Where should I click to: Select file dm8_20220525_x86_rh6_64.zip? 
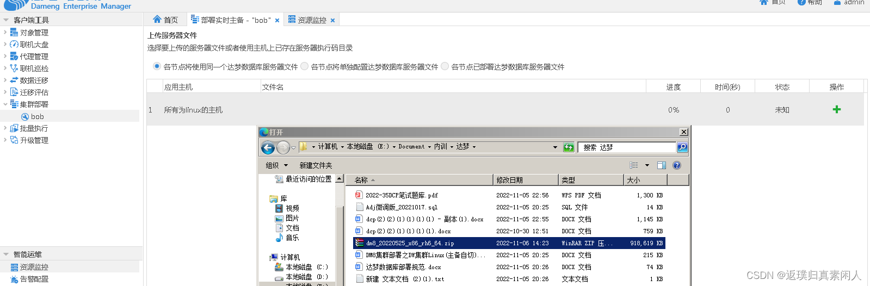click(x=509, y=243)
